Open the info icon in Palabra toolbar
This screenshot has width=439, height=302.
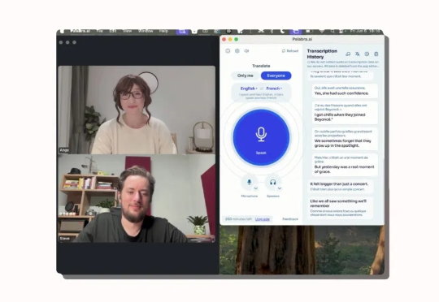coord(228,51)
